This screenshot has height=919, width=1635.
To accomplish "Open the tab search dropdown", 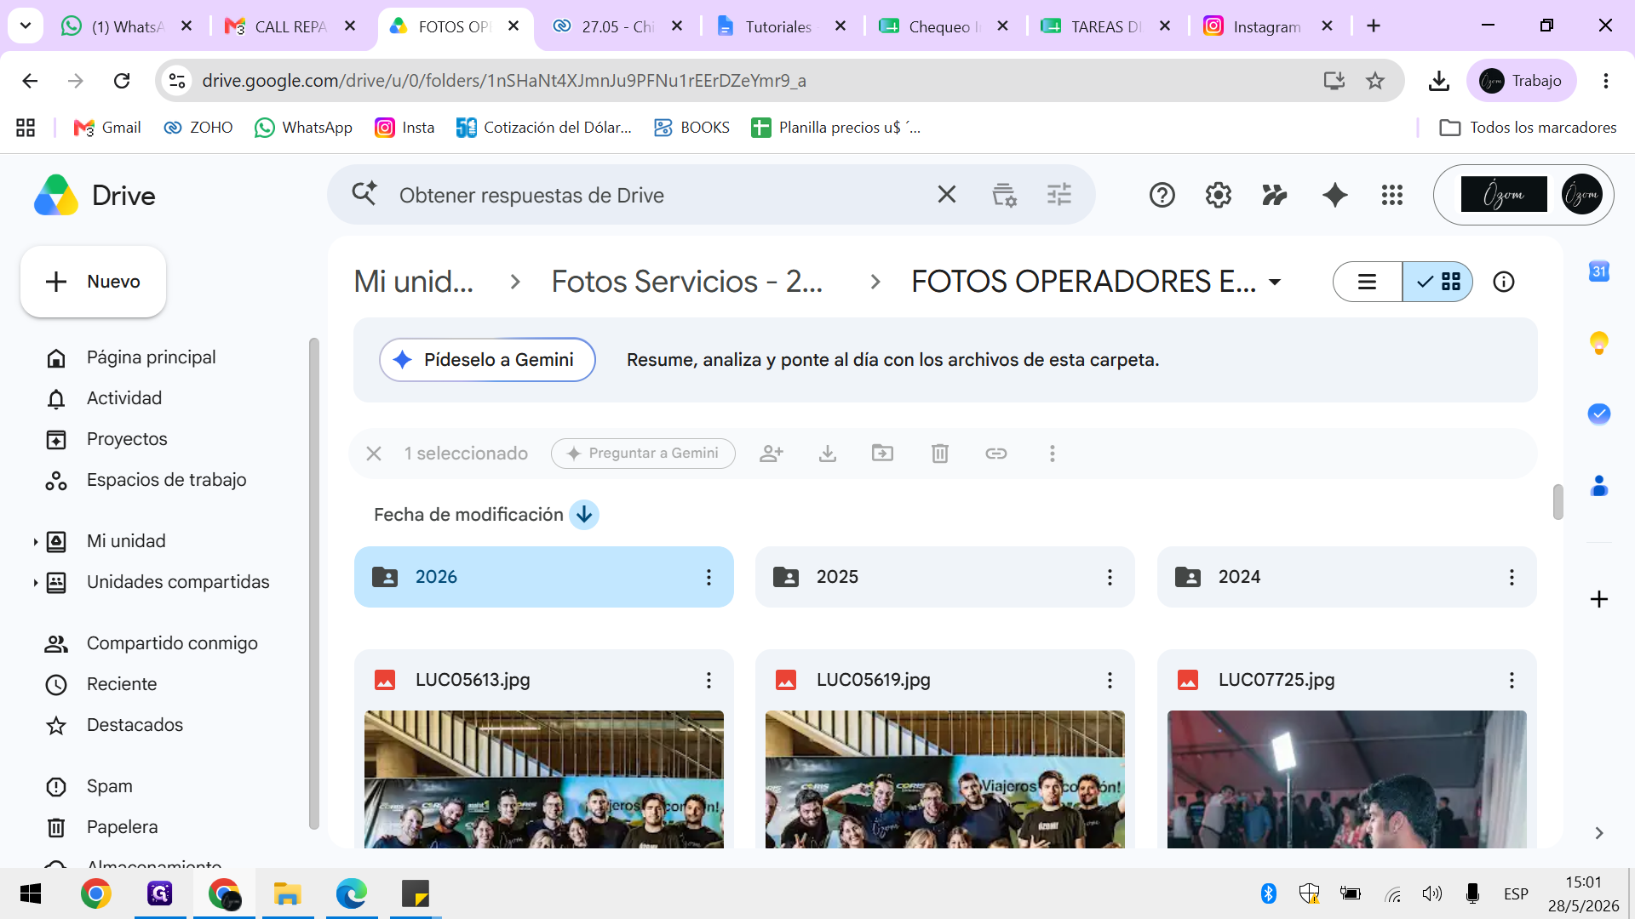I will [26, 26].
